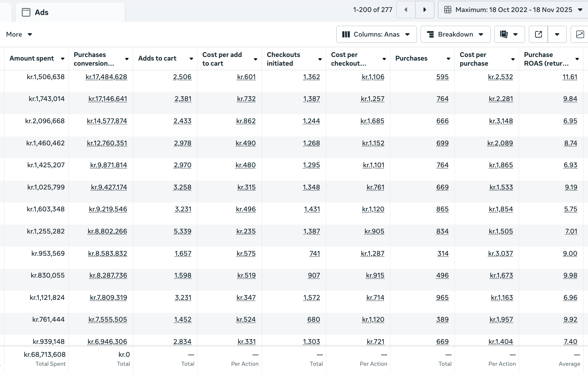Open the export options arrow

(x=557, y=34)
